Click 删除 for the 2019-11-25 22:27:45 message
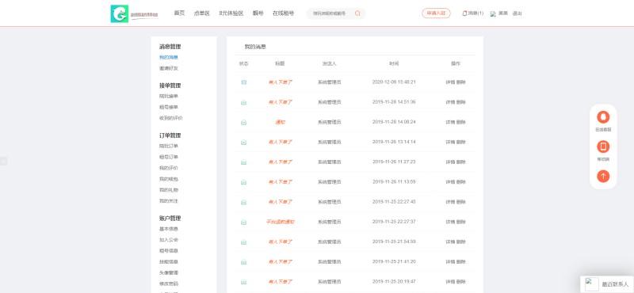The image size is (634, 293). click(461, 202)
